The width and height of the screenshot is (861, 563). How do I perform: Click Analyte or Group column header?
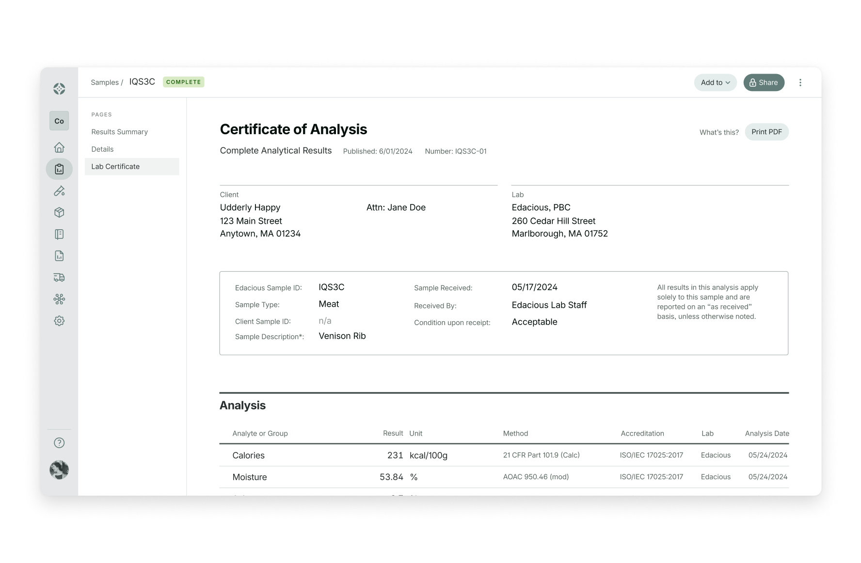(260, 434)
